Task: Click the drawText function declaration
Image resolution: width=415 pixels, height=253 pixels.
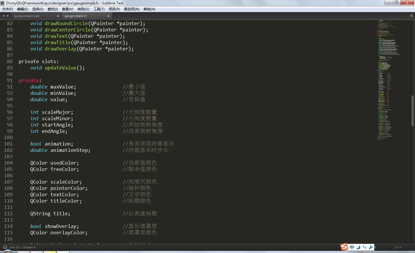Action: coord(78,36)
